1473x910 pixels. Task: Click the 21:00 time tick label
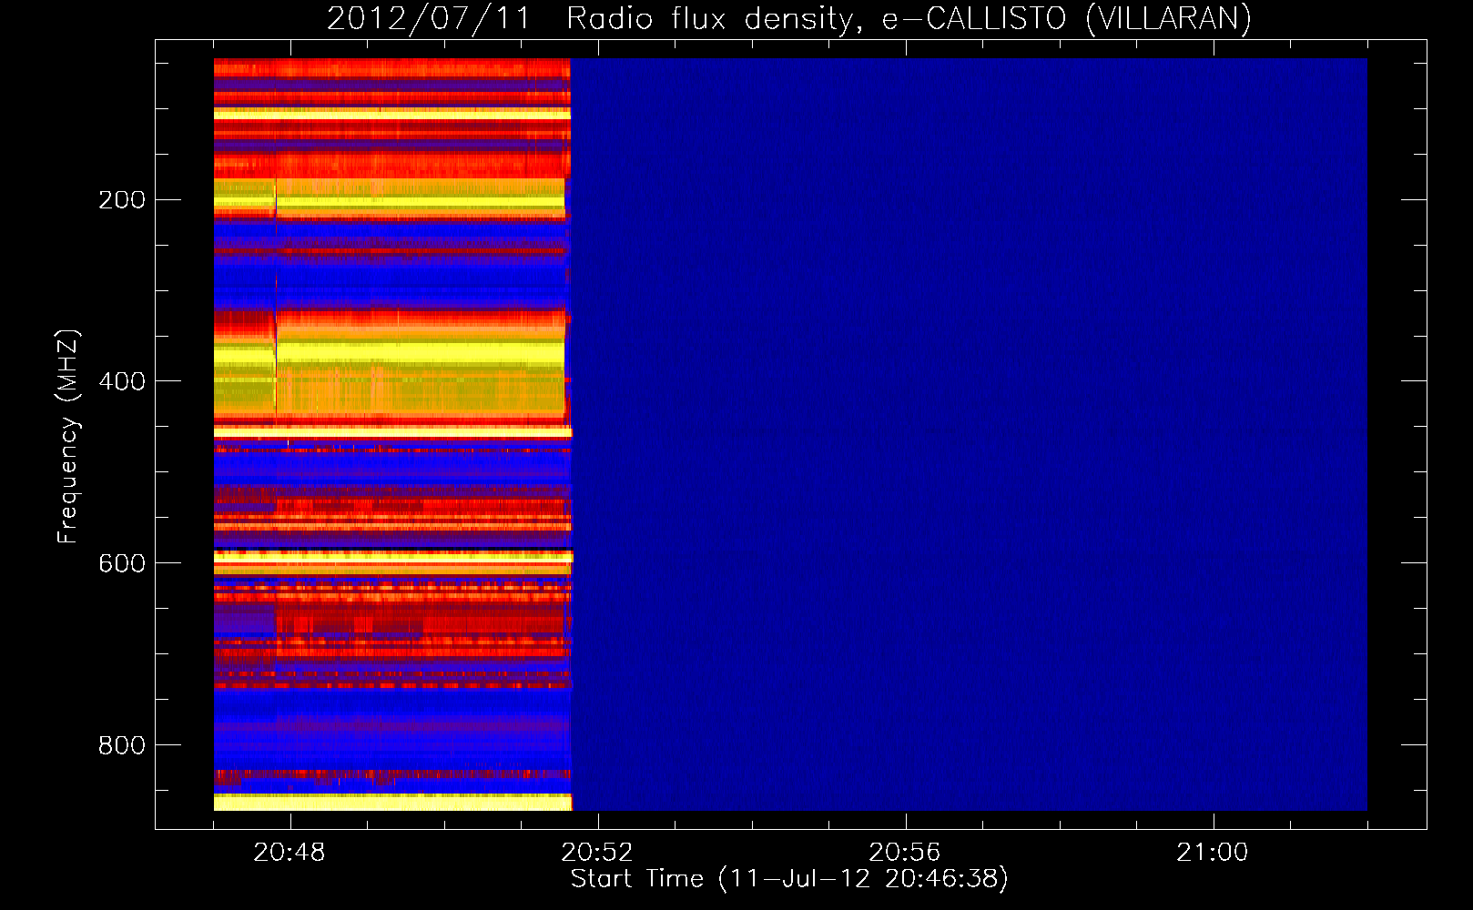click(1213, 853)
